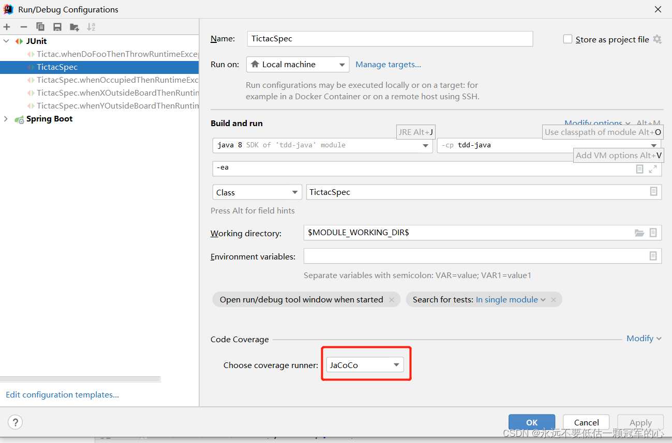The image size is (672, 443).
Task: Open project file settings gear
Action: tap(657, 39)
